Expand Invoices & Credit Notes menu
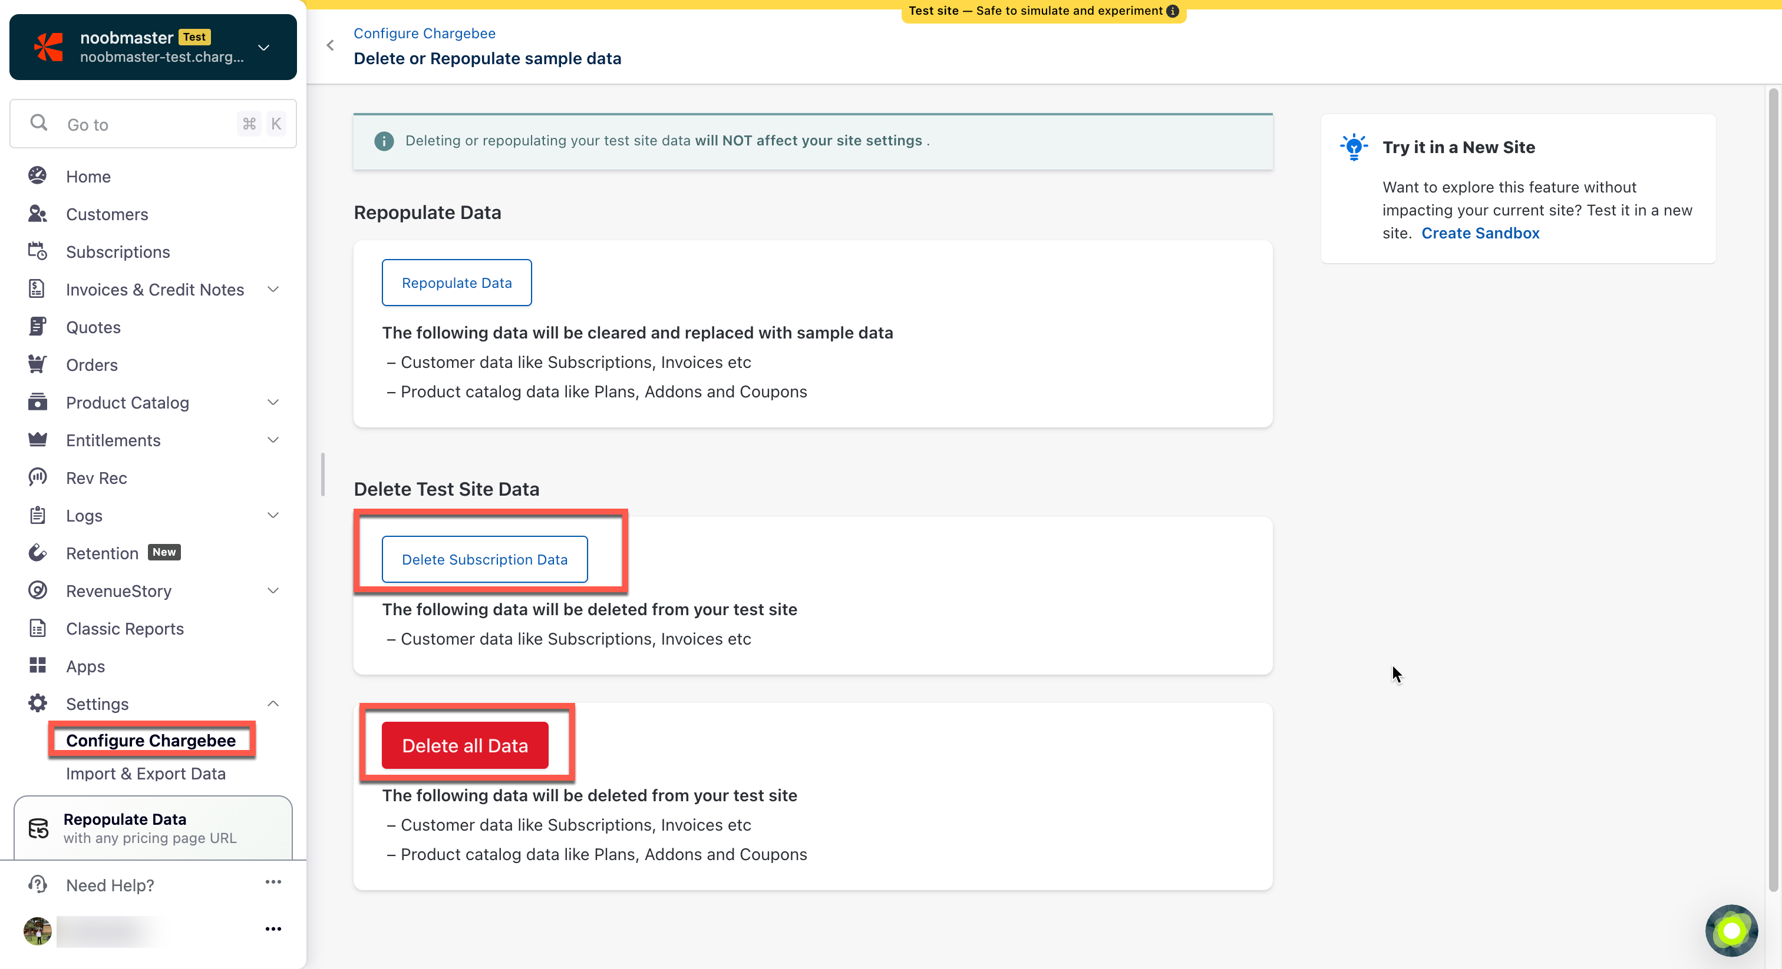Viewport: 1782px width, 969px height. pos(273,289)
